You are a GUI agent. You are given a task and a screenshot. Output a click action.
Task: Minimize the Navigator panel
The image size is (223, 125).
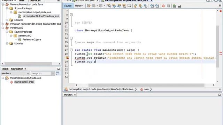(59, 69)
